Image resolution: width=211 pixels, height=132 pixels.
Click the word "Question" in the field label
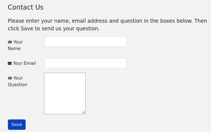click(x=17, y=84)
